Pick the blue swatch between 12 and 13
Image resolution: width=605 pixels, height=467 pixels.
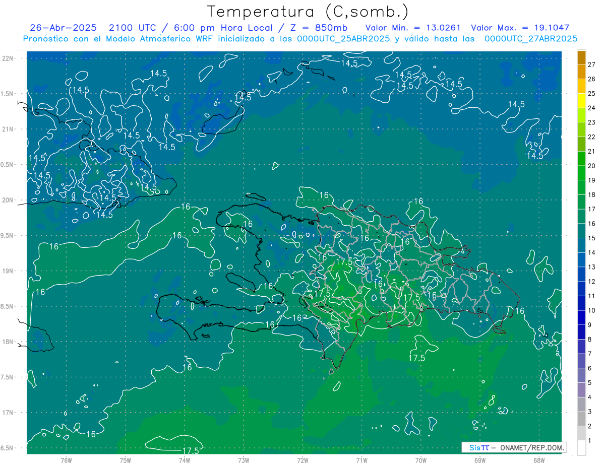581,275
